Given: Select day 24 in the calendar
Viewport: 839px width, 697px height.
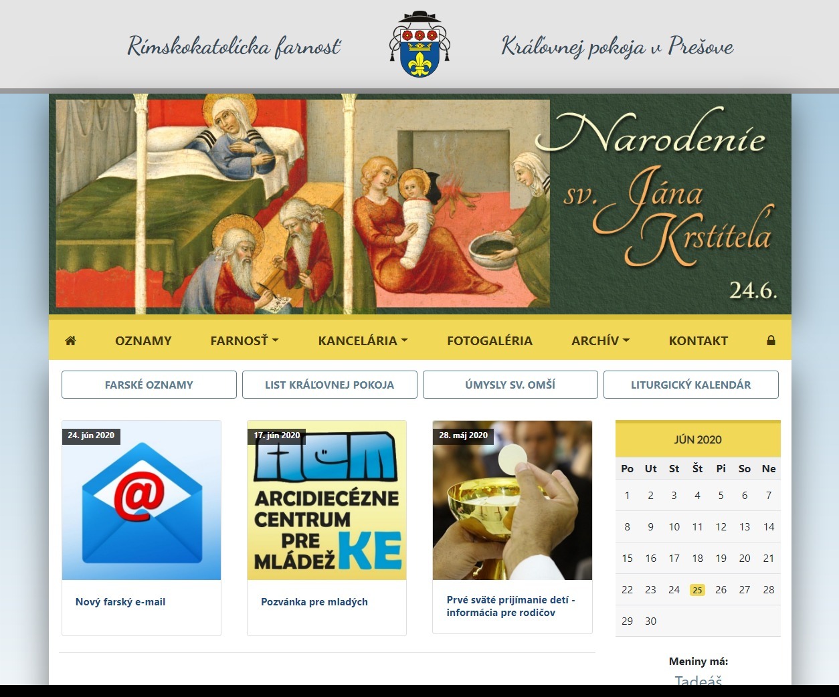Looking at the screenshot, I should (674, 590).
